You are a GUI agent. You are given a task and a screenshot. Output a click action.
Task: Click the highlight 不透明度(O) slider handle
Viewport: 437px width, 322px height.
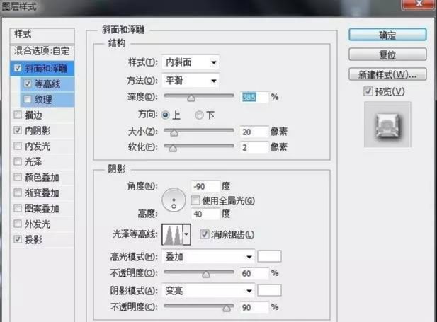(206, 275)
